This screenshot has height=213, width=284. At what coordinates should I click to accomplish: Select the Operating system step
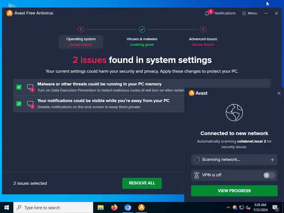pos(81,42)
